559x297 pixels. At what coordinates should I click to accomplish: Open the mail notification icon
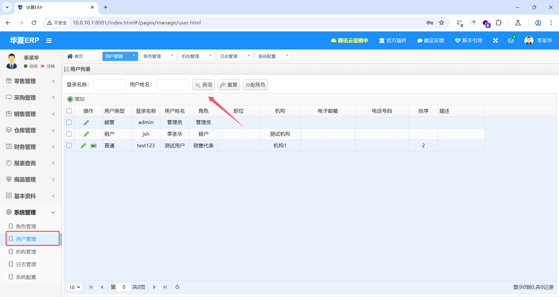pyautogui.click(x=511, y=40)
